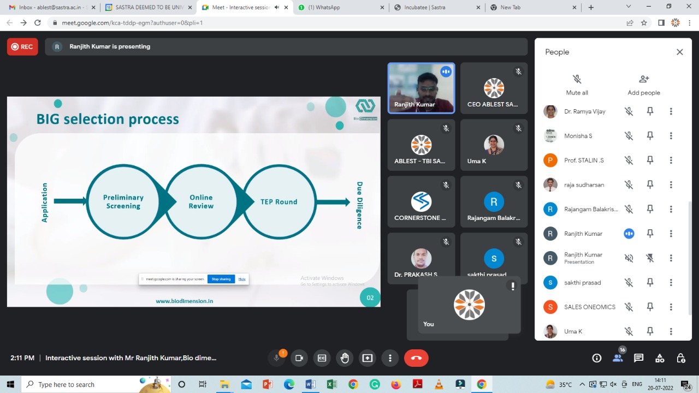Toggle the camera button in call bar
Image resolution: width=699 pixels, height=393 pixels.
(299, 358)
